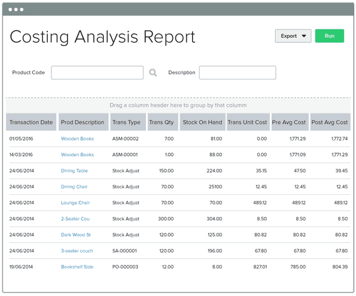Click the 224.00 stock on hand value

coord(214,170)
